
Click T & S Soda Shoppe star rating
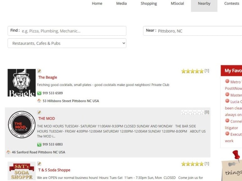[x=192, y=164]
